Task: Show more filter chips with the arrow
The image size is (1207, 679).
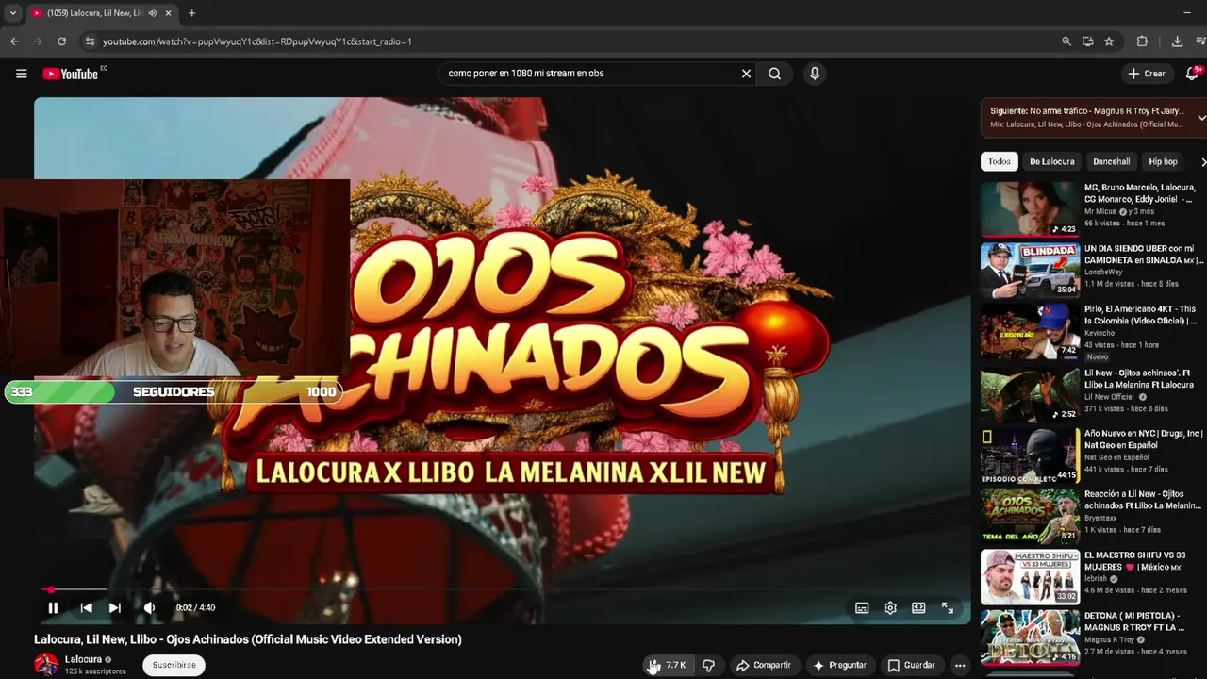Action: click(x=1202, y=161)
